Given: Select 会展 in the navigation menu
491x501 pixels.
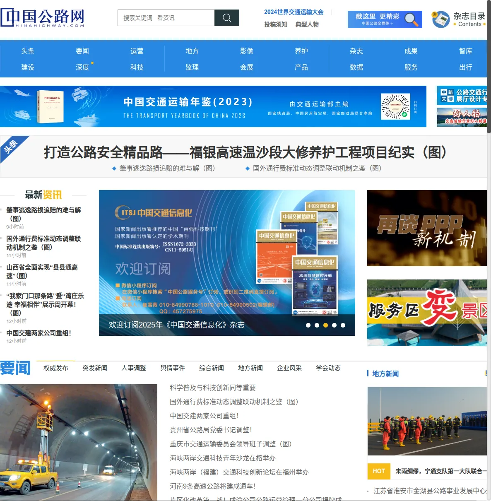Looking at the screenshot, I should 247,67.
